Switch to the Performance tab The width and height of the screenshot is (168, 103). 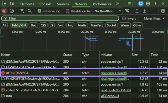(x=102, y=4)
